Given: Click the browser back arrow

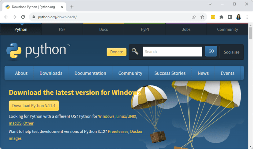Looking at the screenshot, I should click(x=6, y=17).
